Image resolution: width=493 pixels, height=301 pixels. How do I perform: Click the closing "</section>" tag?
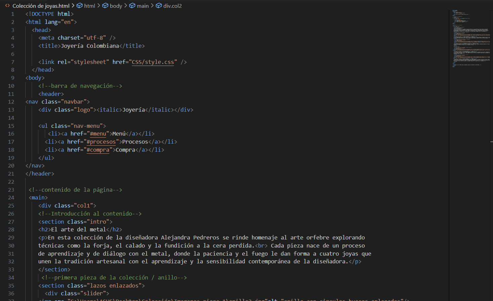[x=54, y=269]
